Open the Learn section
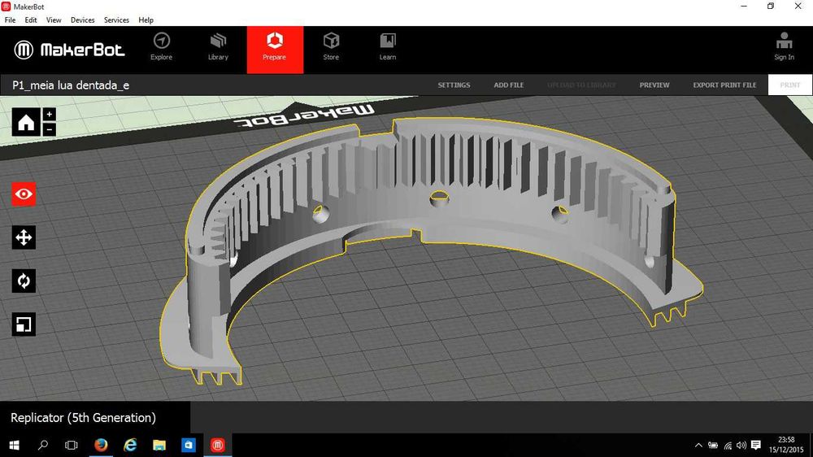Screen dimensions: 813x457 [x=387, y=46]
